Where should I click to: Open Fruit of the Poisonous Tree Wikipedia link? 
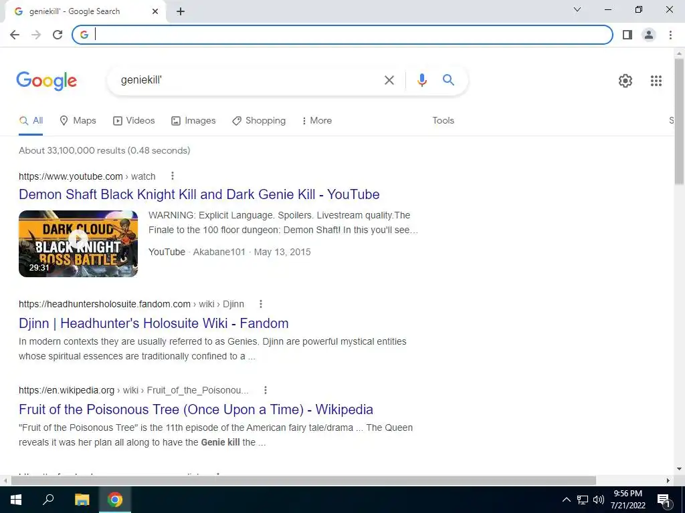pos(196,409)
